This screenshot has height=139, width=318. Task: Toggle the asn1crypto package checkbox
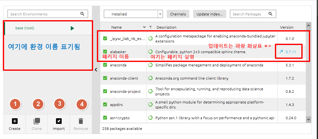pos(105,118)
